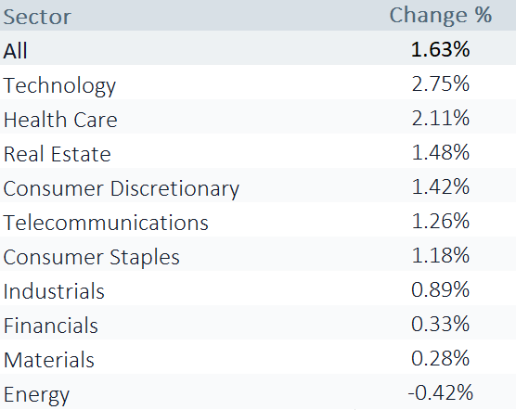Click the 1.26% Telecommunications value
This screenshot has height=410, width=516.
pos(440,221)
